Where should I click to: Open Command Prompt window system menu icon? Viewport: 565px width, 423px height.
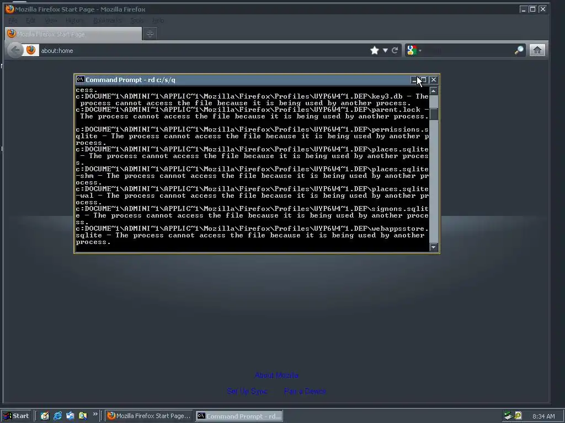pos(80,79)
